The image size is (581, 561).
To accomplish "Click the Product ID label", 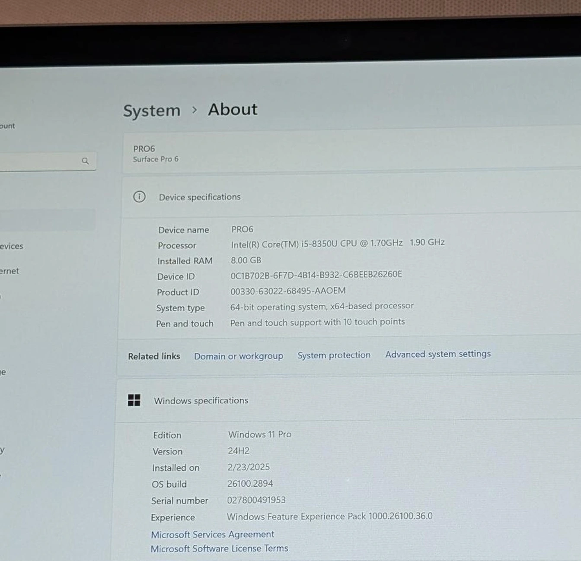I will point(178,292).
